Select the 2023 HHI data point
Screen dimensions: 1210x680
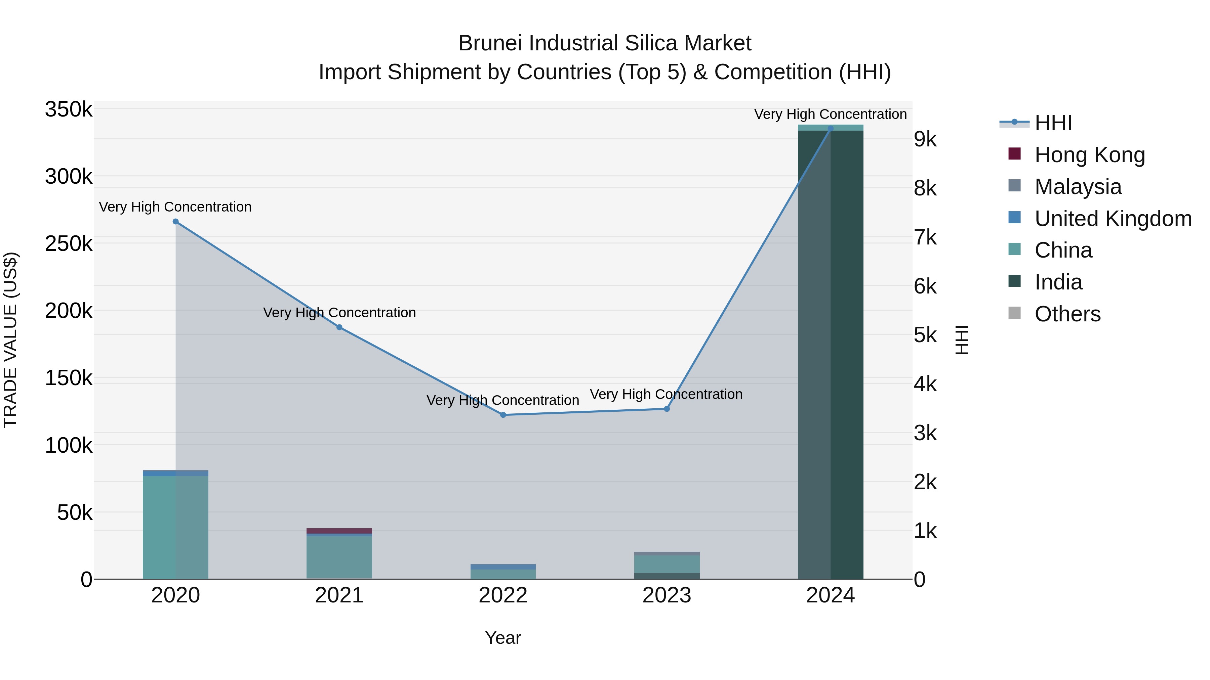(667, 409)
